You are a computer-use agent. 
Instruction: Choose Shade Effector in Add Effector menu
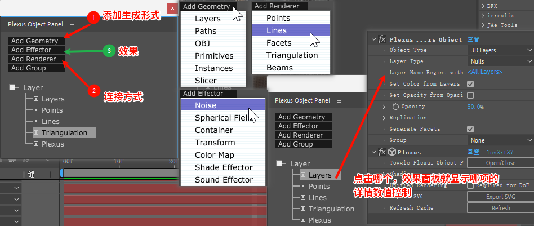click(222, 167)
